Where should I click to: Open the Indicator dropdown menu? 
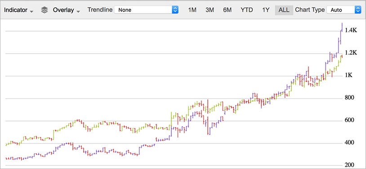[19, 10]
